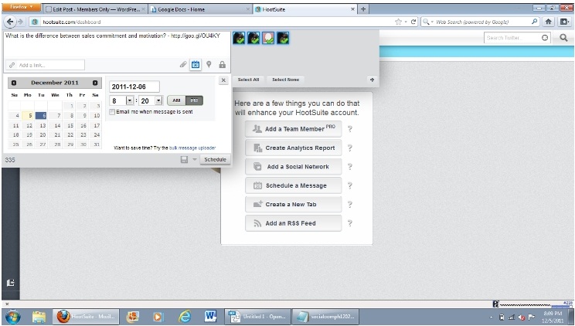
Task: Open the save draft dropdown arrow
Action: (194, 159)
